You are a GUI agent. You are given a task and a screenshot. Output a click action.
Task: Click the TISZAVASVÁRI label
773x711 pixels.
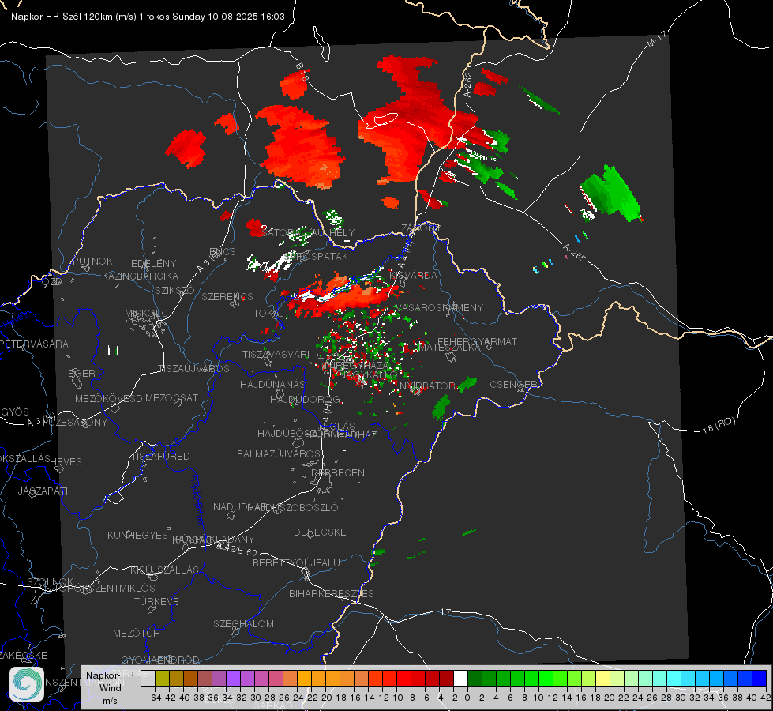click(x=276, y=355)
